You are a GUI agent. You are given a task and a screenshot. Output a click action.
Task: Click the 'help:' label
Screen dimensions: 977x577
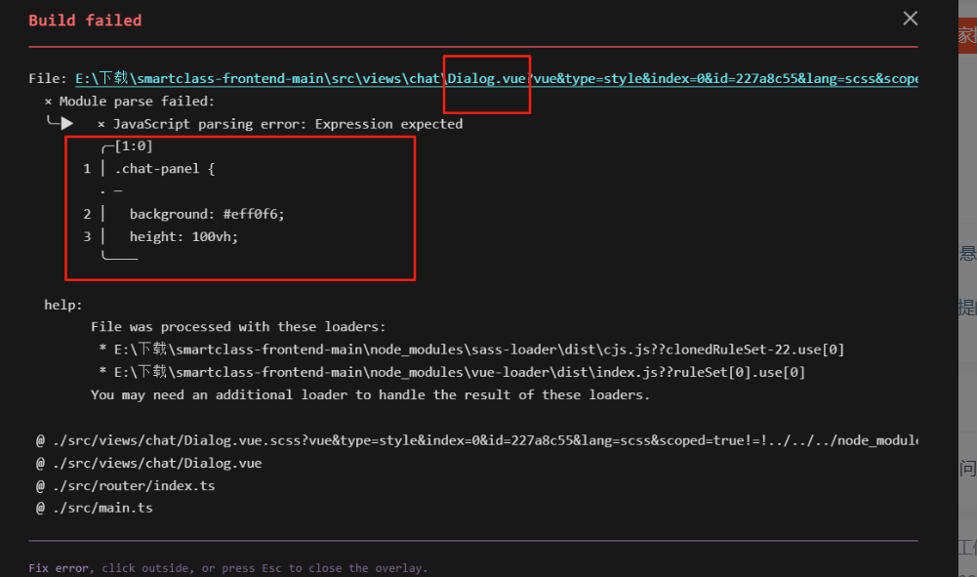coord(62,305)
